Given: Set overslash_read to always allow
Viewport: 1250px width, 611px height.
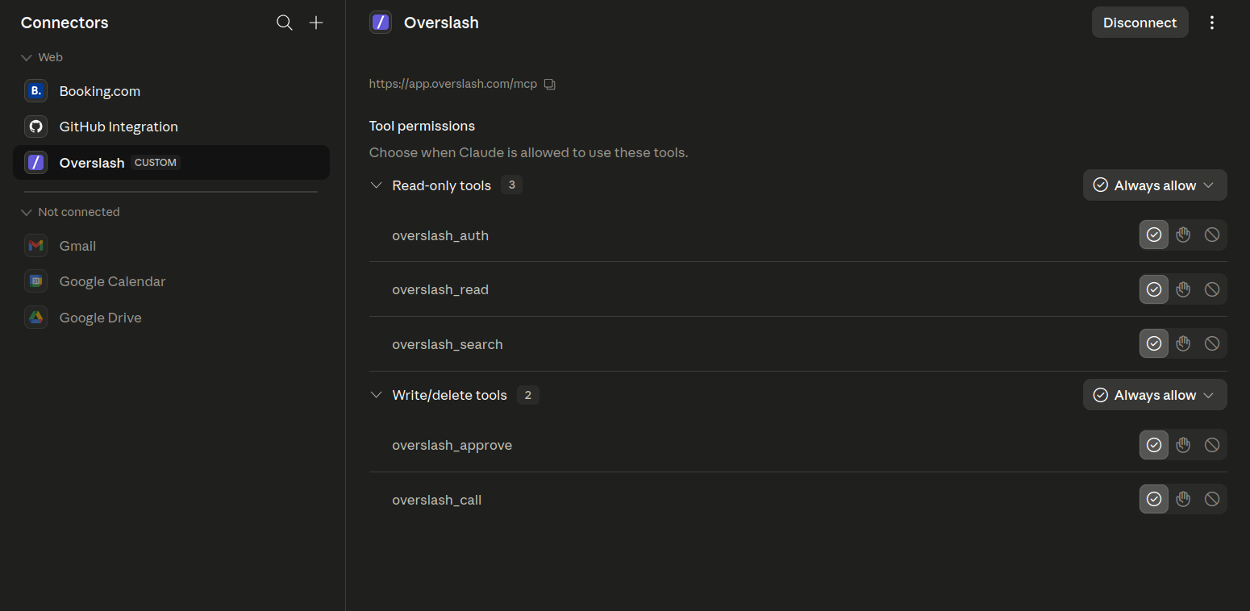Looking at the screenshot, I should (1154, 289).
